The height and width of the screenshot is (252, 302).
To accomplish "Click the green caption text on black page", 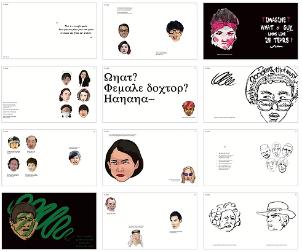I will pyautogui.click(x=84, y=241).
